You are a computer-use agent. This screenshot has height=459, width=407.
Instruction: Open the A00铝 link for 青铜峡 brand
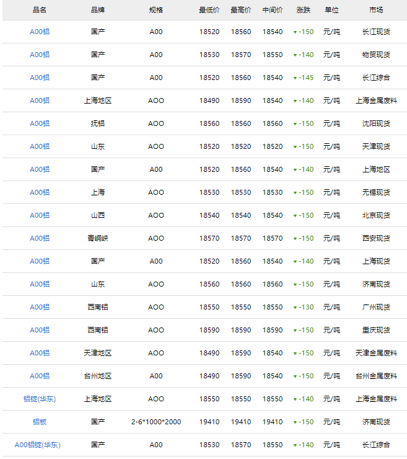(x=40, y=238)
